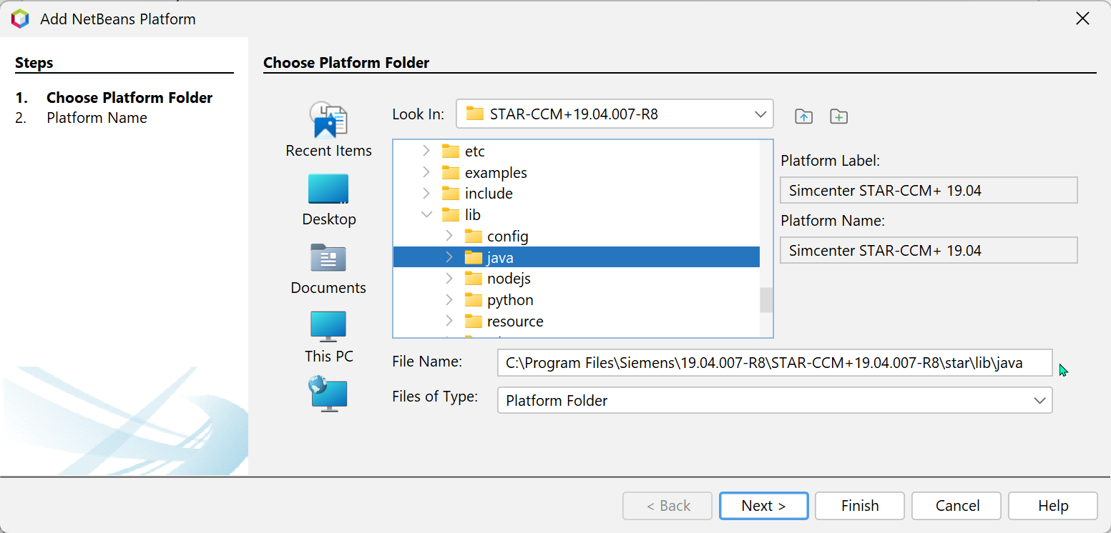Image resolution: width=1111 pixels, height=533 pixels.
Task: Open the Documents shortcut
Action: (329, 268)
